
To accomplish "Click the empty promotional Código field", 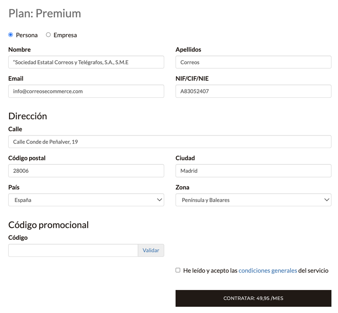I will [x=73, y=250].
